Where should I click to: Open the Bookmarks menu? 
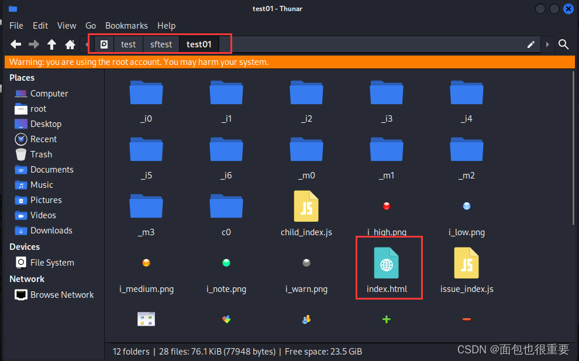click(126, 26)
